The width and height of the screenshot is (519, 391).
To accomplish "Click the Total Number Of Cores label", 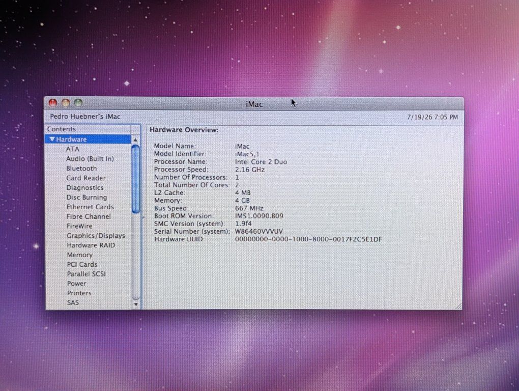I will [x=192, y=185].
